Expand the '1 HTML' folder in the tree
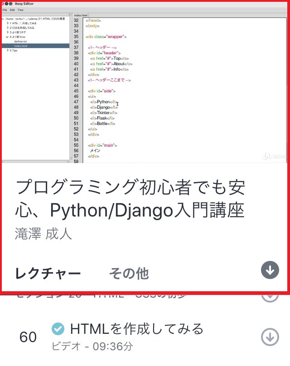Viewport: 290px width, 366px height. coord(8,23)
